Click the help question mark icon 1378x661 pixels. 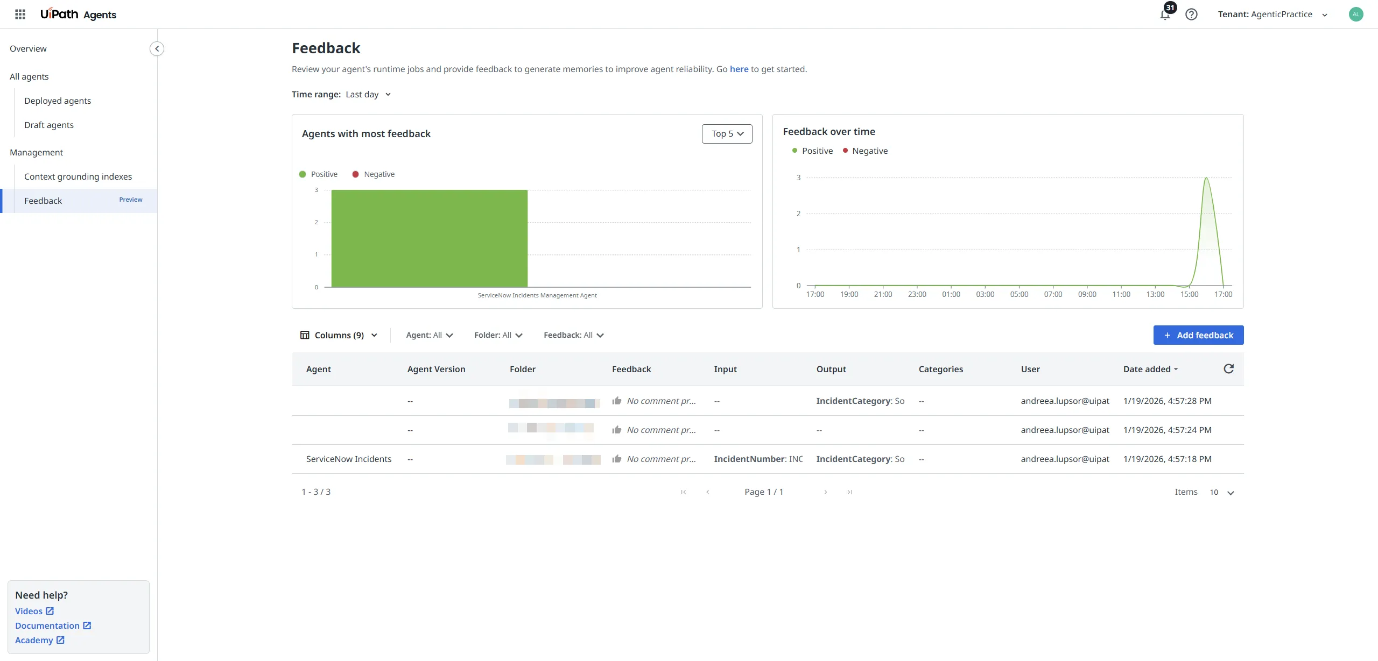point(1191,15)
